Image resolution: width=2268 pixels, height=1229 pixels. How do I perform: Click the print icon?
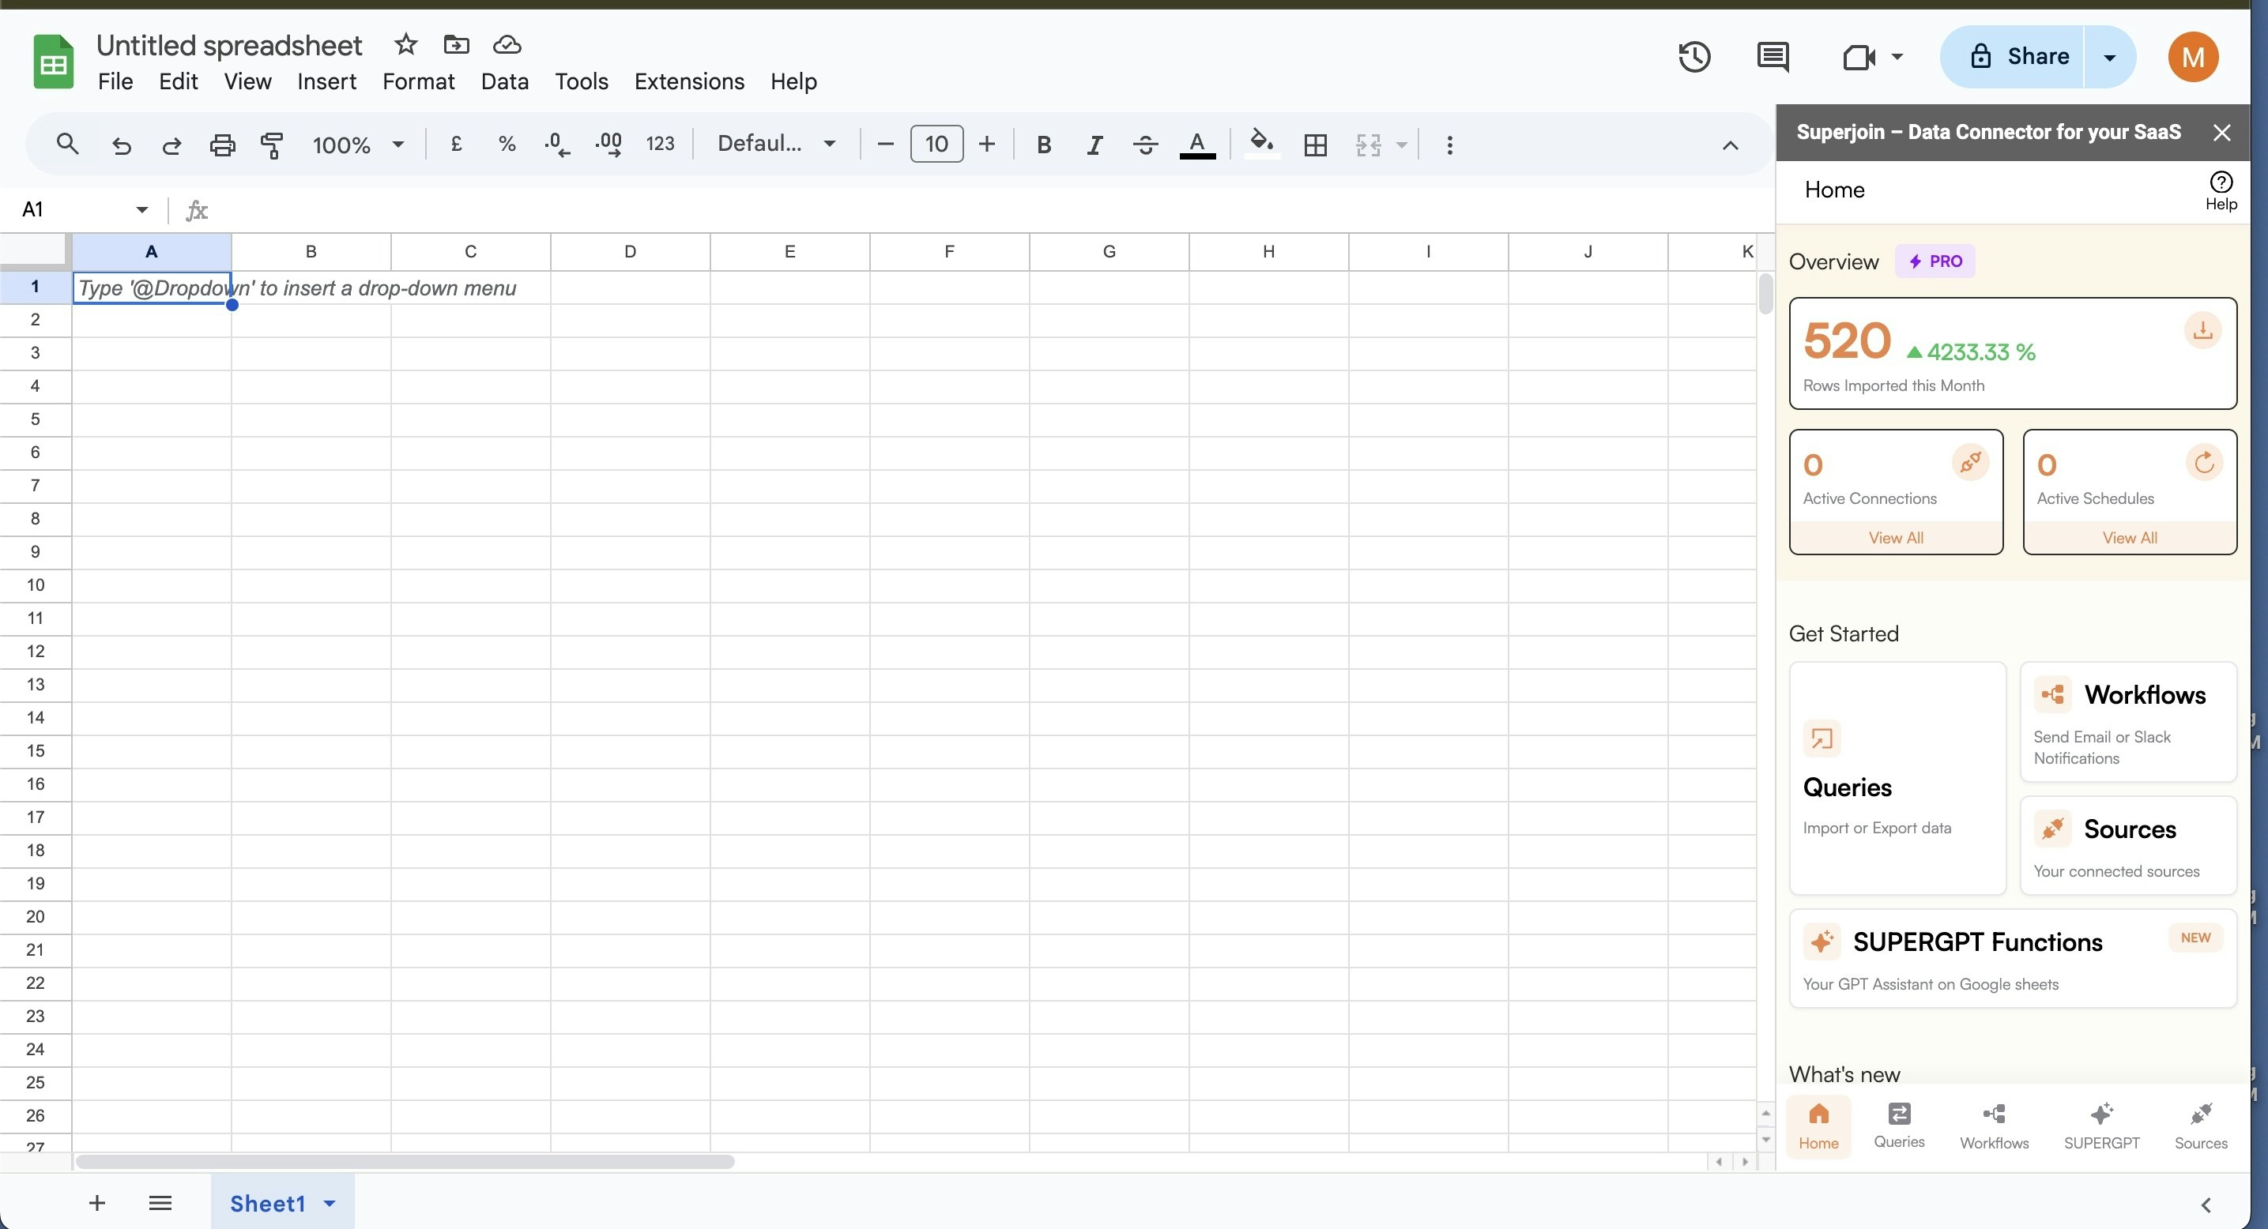[x=222, y=145]
